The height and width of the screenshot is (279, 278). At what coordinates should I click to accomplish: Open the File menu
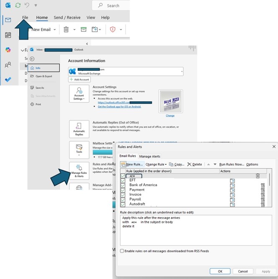pos(25,18)
